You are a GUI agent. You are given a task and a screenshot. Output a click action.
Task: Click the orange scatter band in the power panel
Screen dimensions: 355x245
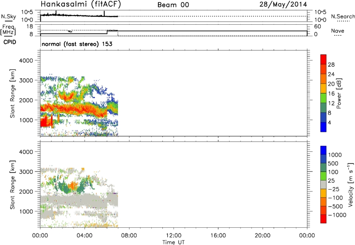coord(74,109)
